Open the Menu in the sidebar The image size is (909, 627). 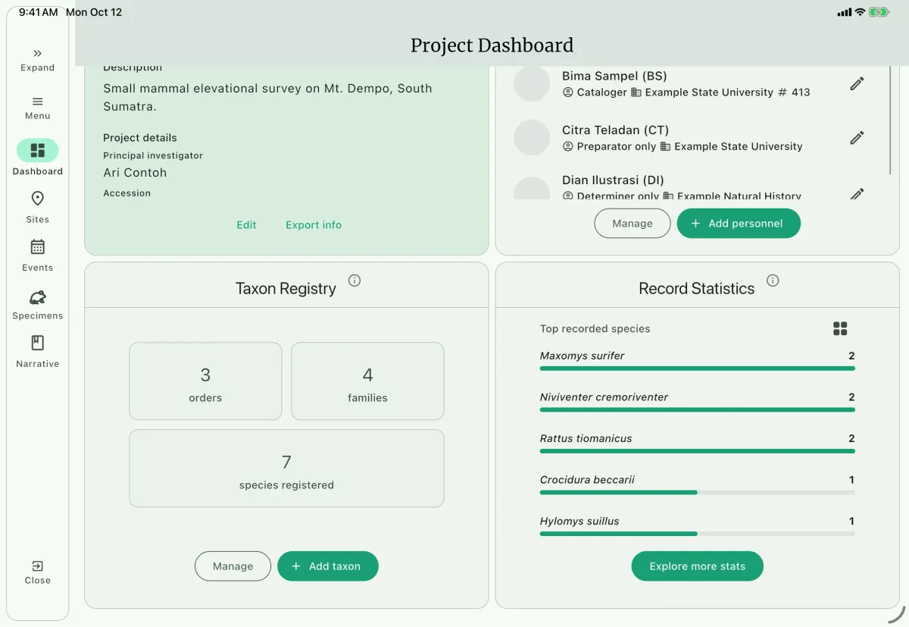(x=38, y=108)
